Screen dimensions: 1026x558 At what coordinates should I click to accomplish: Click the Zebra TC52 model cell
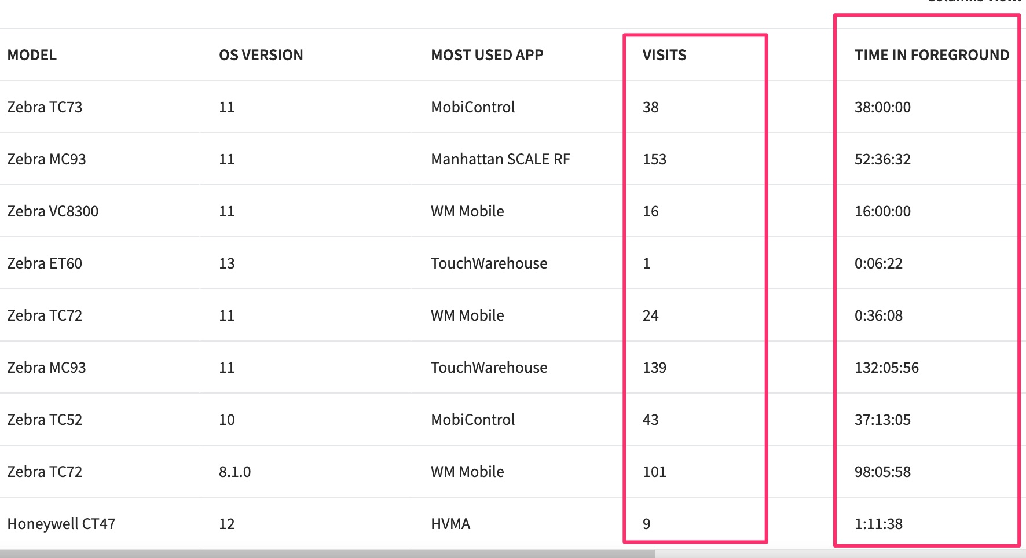(45, 420)
